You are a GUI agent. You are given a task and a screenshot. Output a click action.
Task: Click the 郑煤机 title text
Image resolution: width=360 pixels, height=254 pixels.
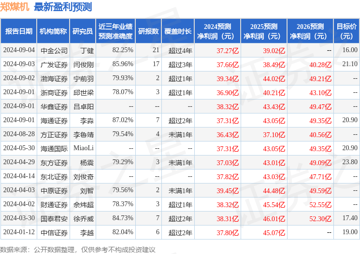point(14,7)
